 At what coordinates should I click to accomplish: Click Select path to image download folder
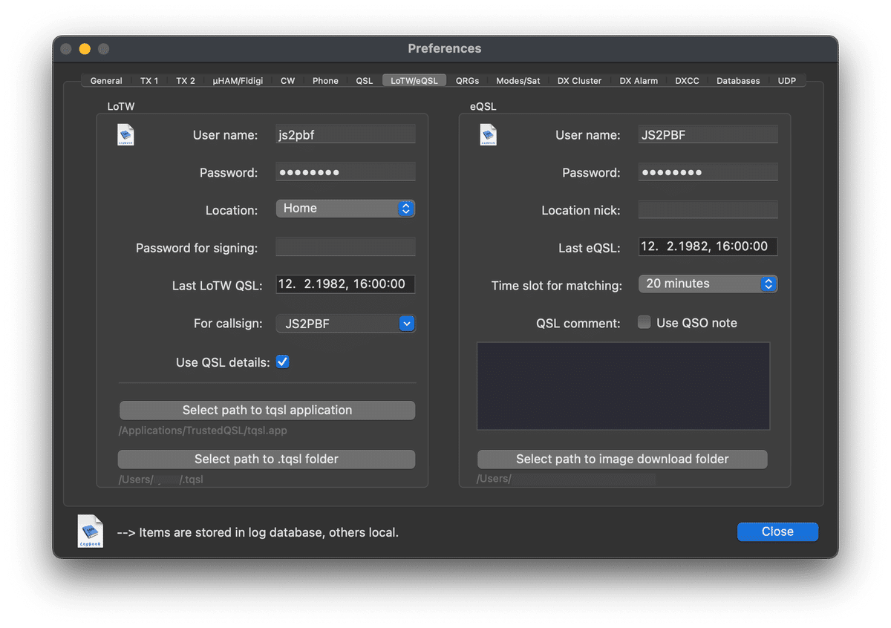(x=622, y=459)
